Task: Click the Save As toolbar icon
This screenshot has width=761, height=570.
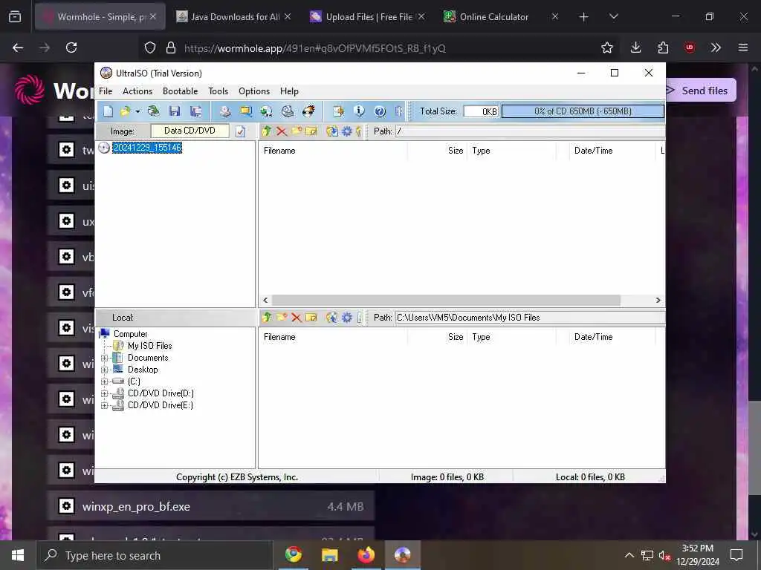Action: 195,111
